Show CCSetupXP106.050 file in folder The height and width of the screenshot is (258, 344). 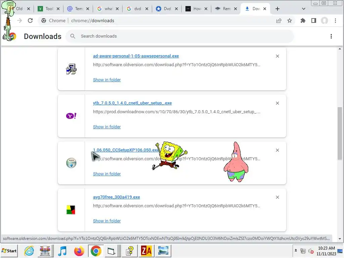[107, 174]
